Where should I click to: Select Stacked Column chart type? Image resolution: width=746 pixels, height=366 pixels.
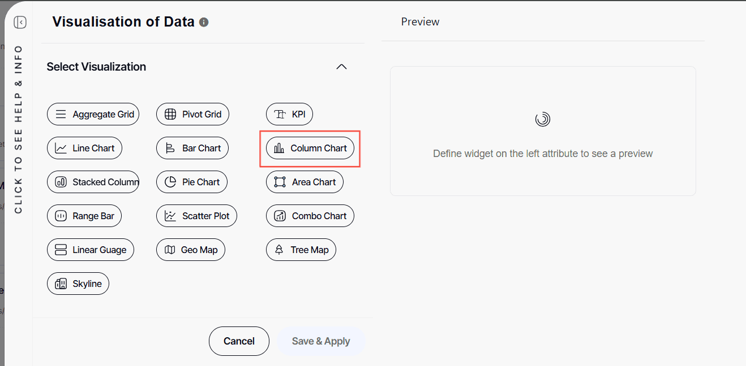pyautogui.click(x=93, y=182)
